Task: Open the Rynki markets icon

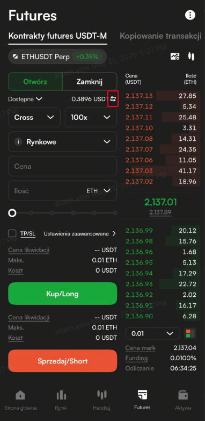Action: 61,395
